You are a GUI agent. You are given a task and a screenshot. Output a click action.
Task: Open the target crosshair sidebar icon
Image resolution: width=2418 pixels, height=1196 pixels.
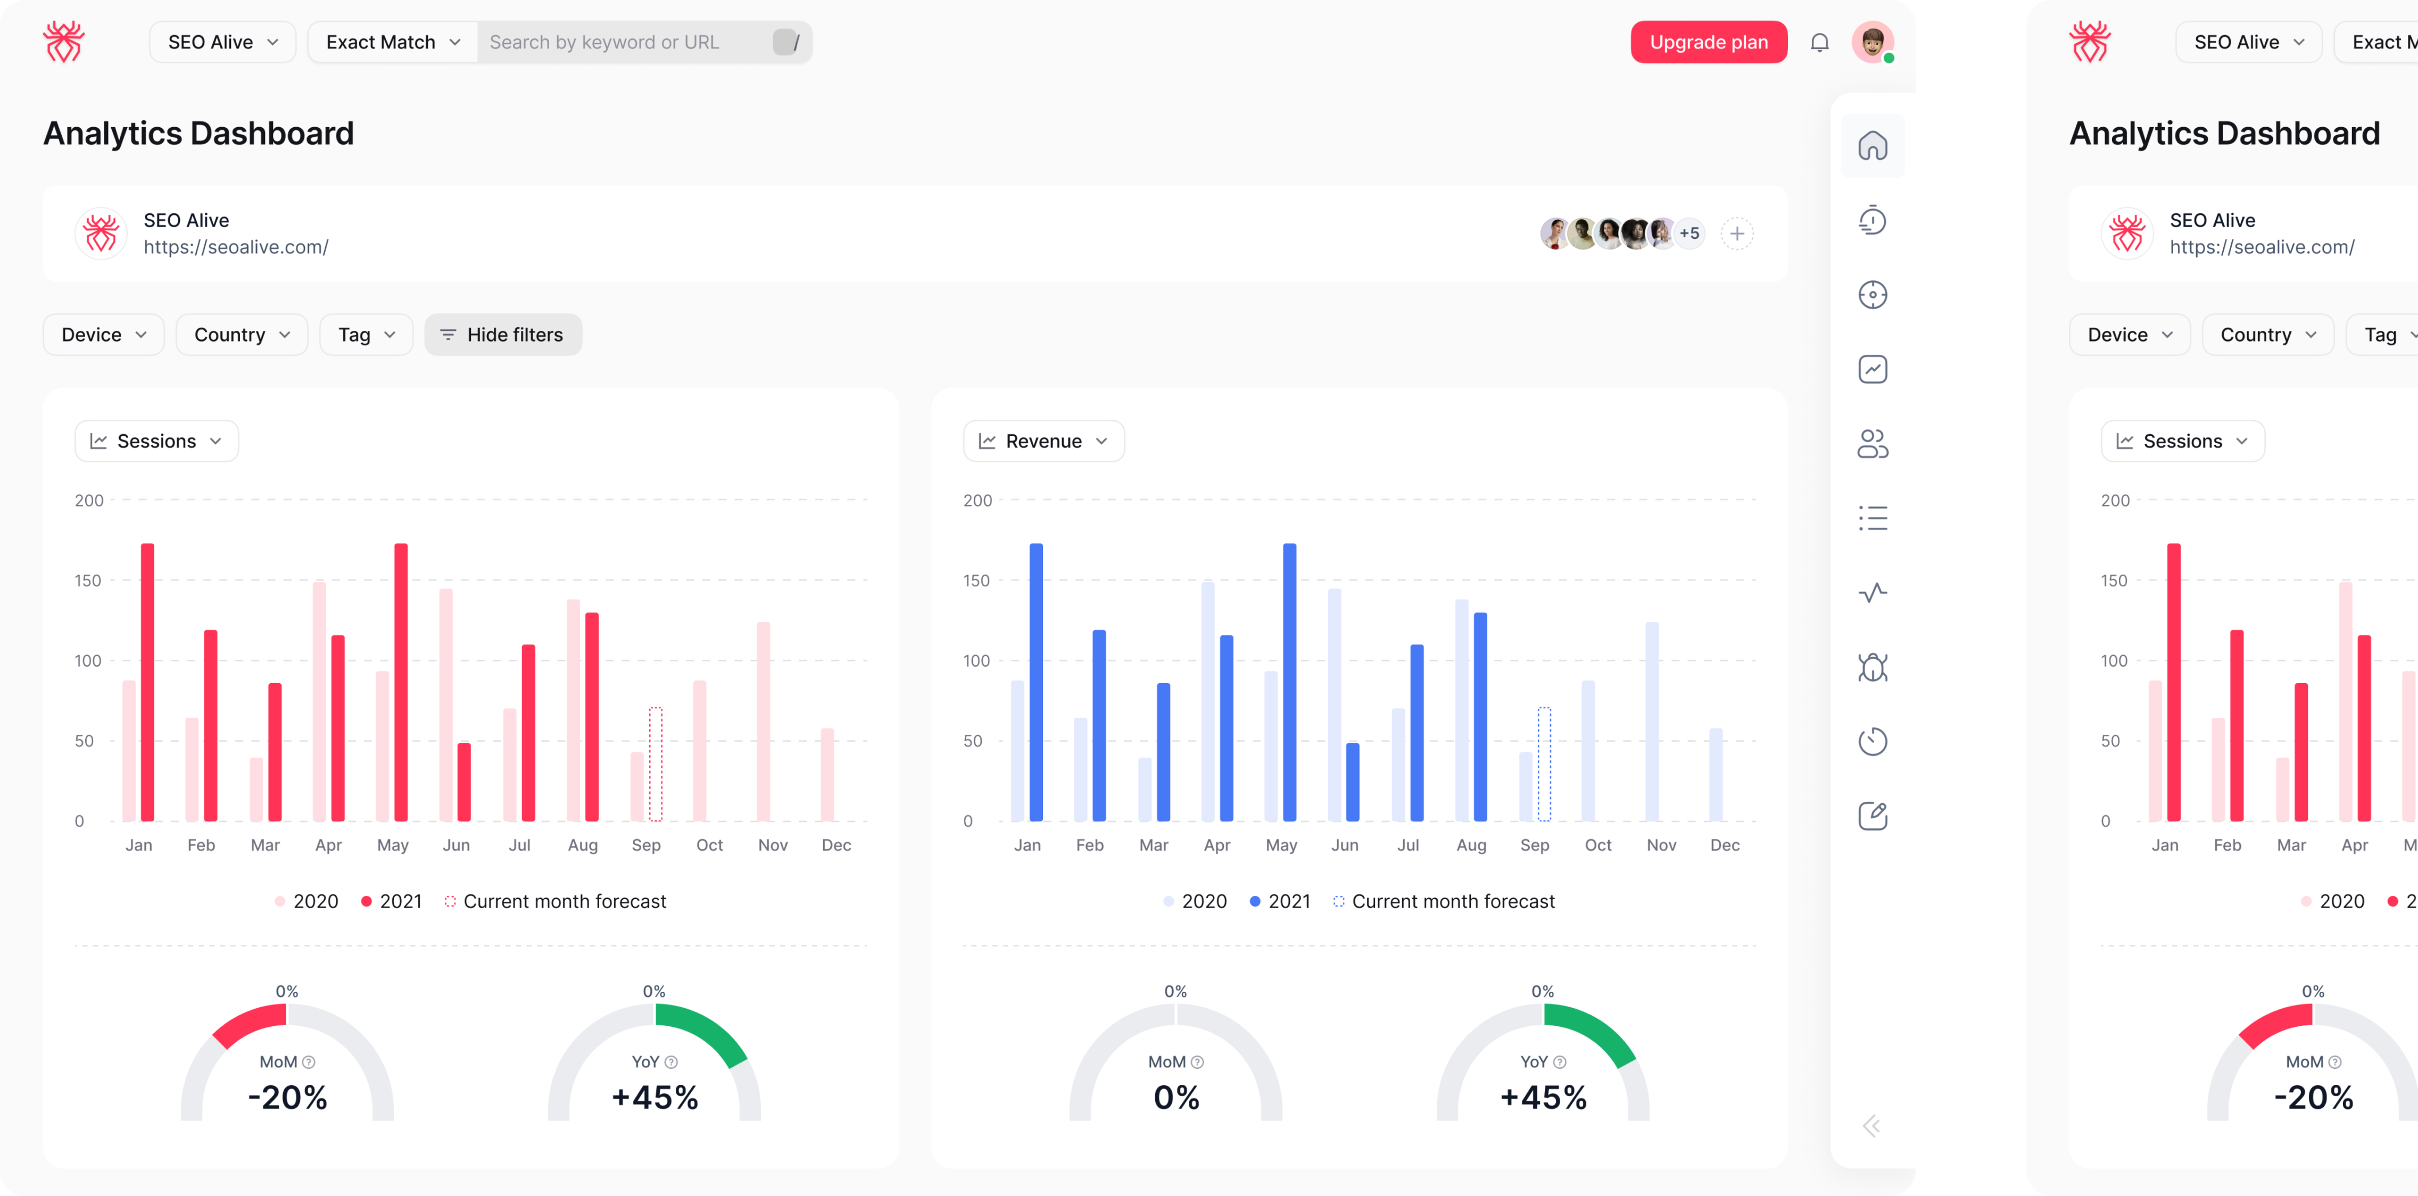(1872, 295)
